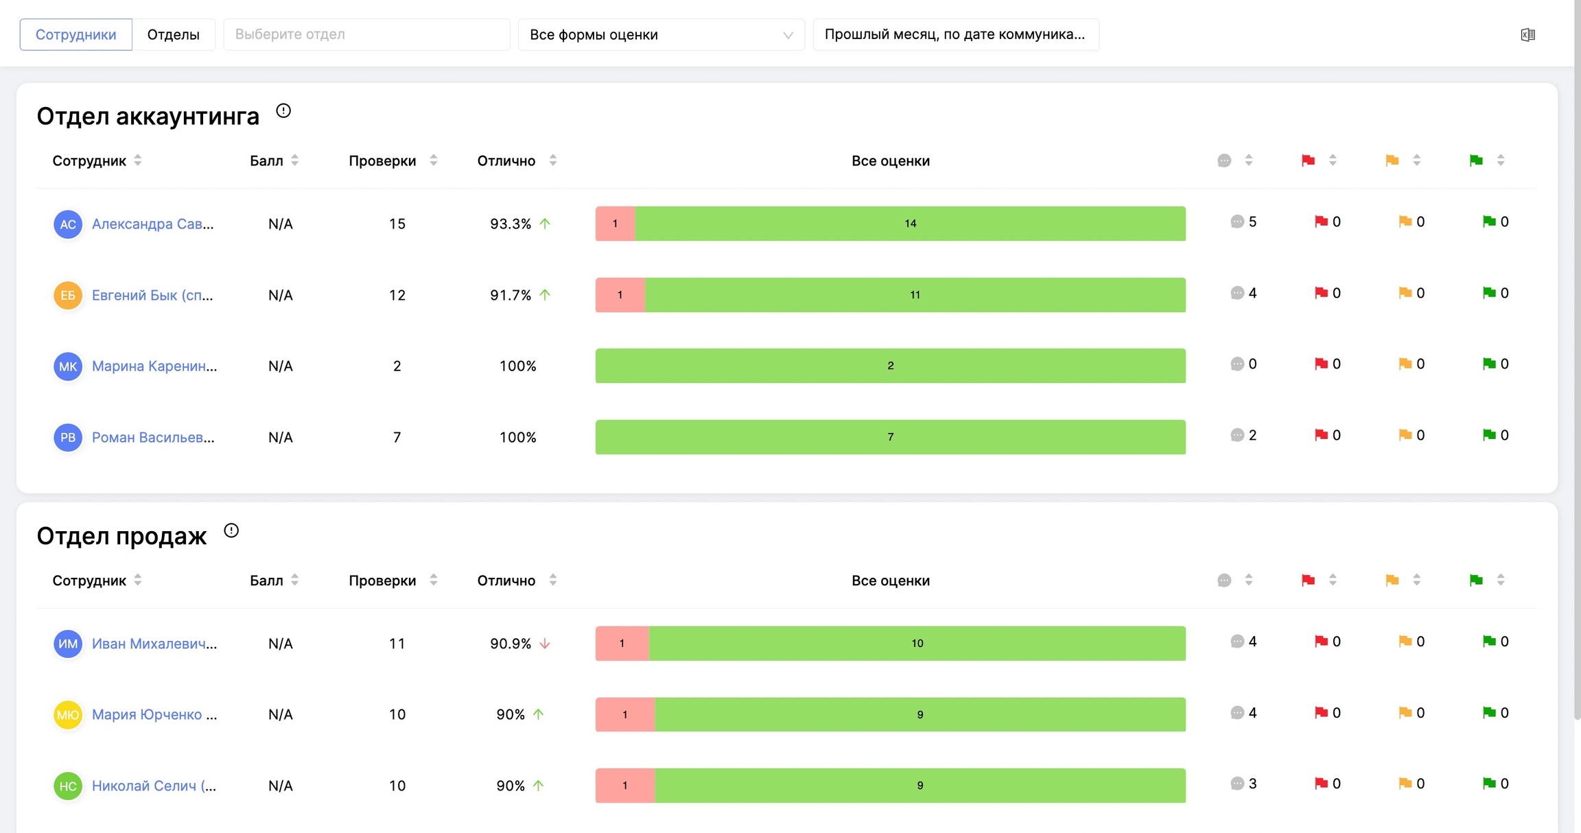The height and width of the screenshot is (833, 1581).
Task: Open info icon next to Отдел продаж
Action: point(231,530)
